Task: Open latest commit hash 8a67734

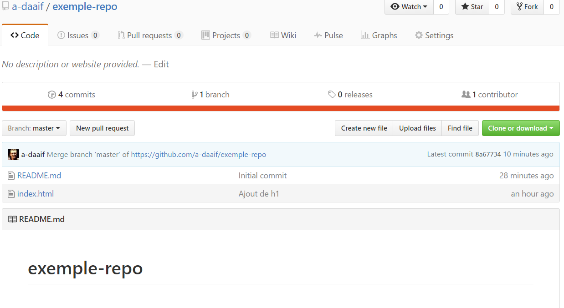Action: point(488,154)
